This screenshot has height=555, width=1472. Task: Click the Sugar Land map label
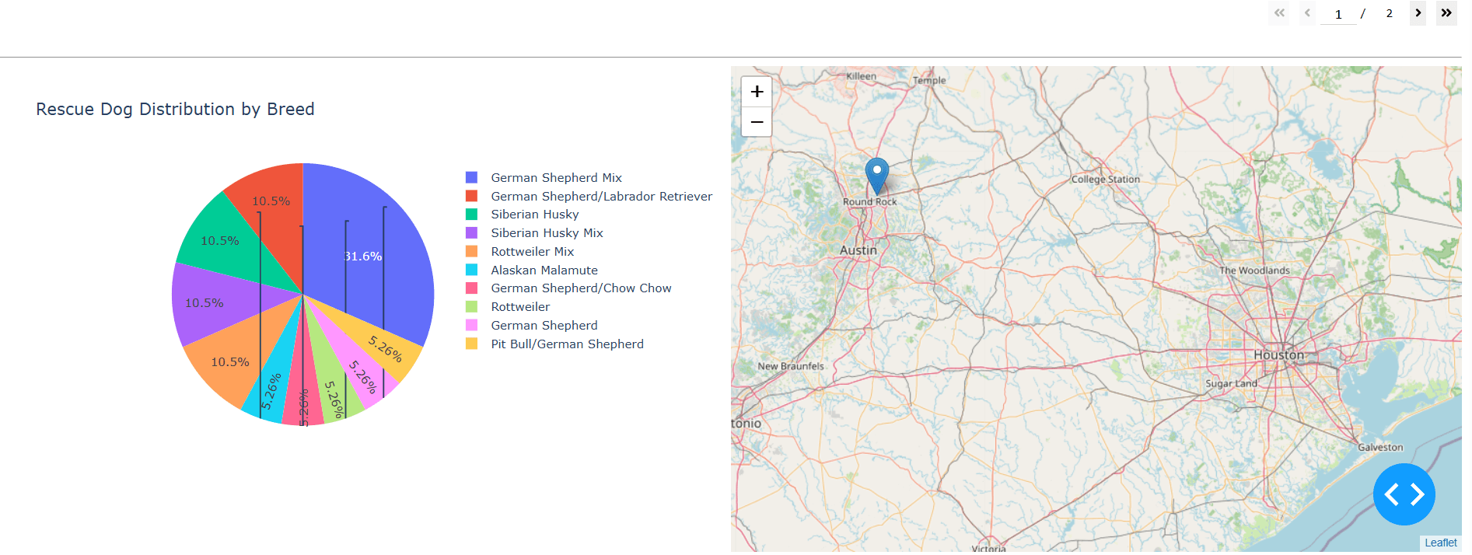(x=1231, y=383)
